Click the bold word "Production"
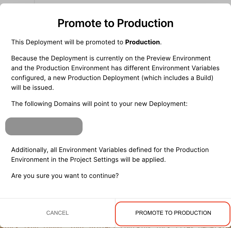Screen dimensions: 231x228 pos(142,42)
